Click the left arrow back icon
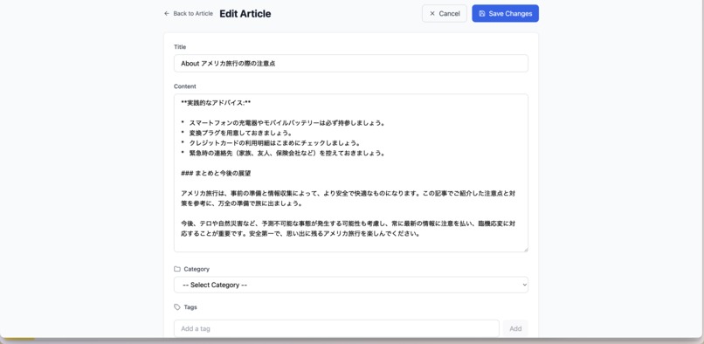704x344 pixels. [167, 13]
